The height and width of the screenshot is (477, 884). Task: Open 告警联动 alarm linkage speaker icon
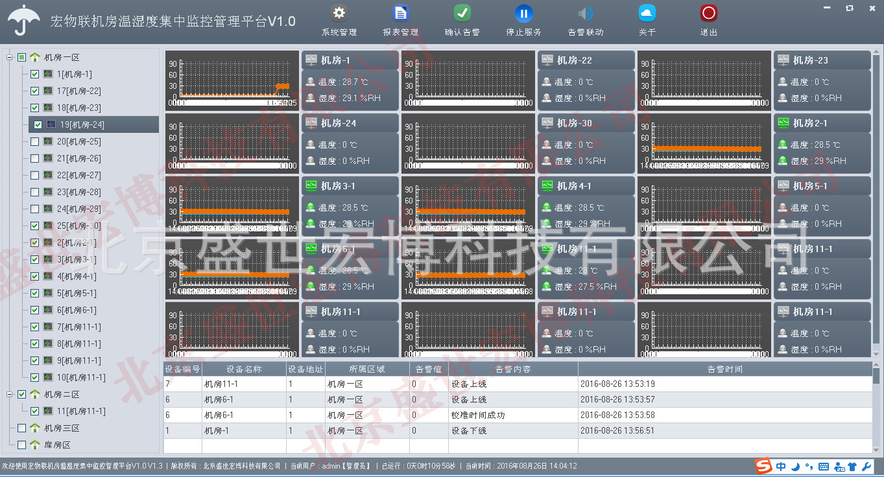click(x=585, y=13)
